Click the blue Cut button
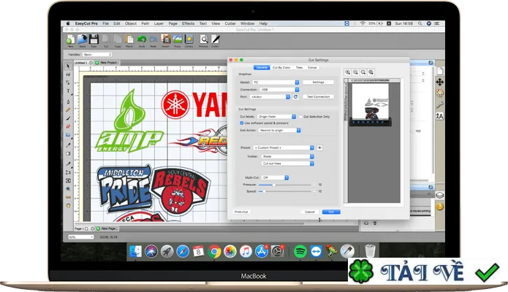Screen dimensions: 508x292 click(331, 212)
